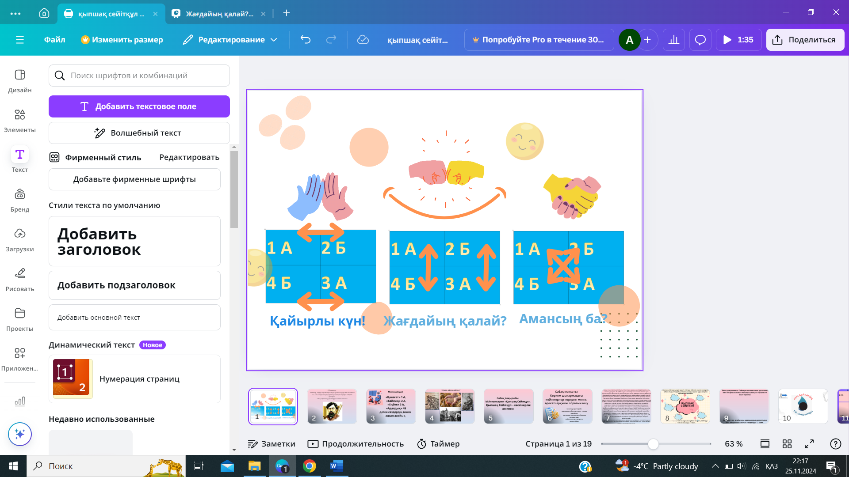Screen dimensions: 849x477
Task: Open the Файл menu
Action: point(54,40)
